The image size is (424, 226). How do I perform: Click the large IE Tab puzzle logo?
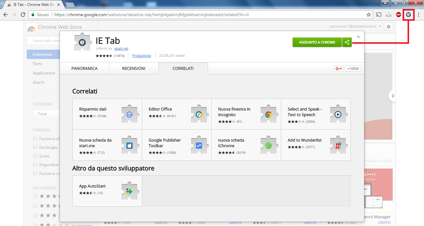(x=83, y=42)
